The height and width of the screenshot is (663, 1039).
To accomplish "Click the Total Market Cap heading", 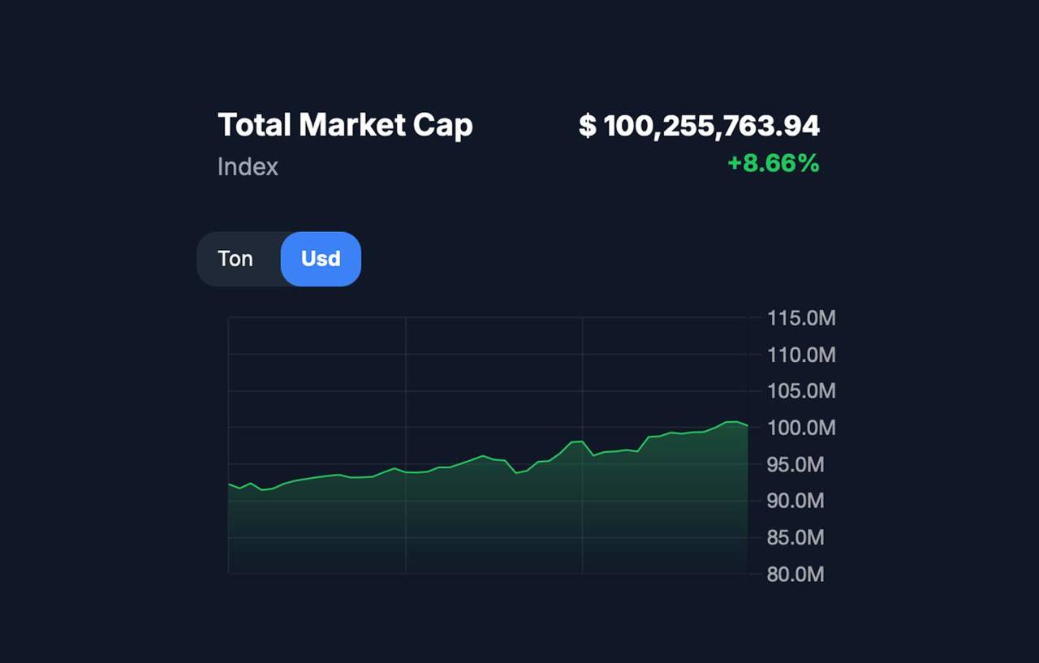I will [x=345, y=125].
